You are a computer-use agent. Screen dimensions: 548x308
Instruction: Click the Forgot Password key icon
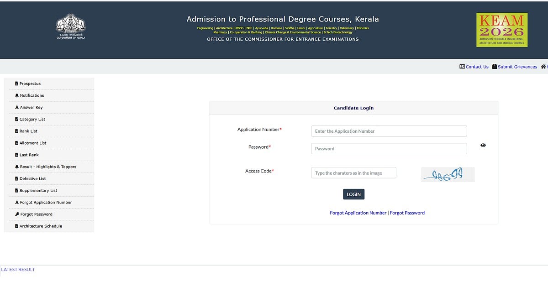[x=17, y=214]
